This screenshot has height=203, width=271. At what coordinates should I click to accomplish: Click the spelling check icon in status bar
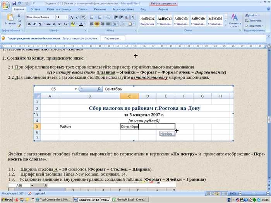30,193
